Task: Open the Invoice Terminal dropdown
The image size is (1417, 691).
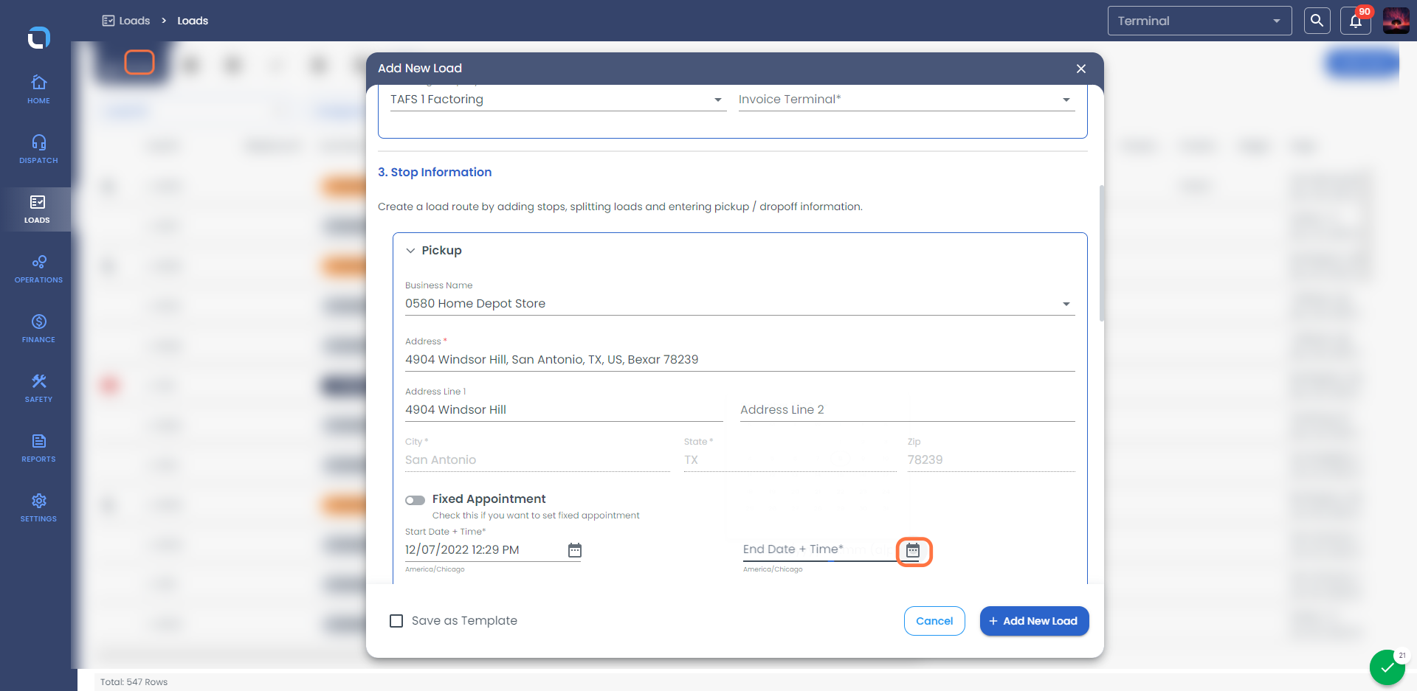Action: click(906, 100)
